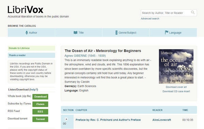The width and height of the screenshot is (204, 129).
Task: Click the CHAPTER column header
Action: click(x=81, y=110)
